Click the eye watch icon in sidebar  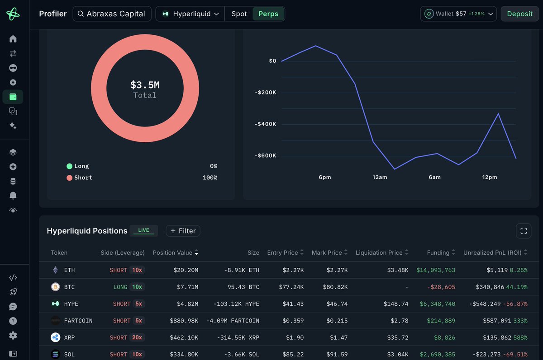pos(13,210)
